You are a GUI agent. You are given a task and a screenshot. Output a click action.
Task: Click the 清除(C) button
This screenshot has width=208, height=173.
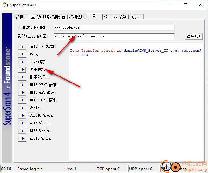[x=194, y=36]
